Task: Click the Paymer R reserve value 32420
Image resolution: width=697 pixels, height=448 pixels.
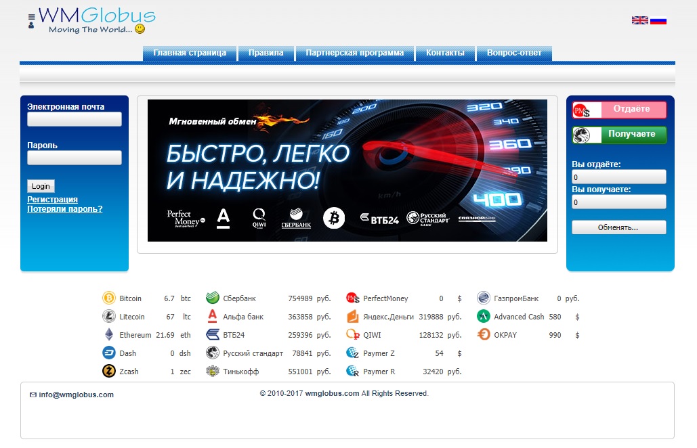Action: click(433, 371)
